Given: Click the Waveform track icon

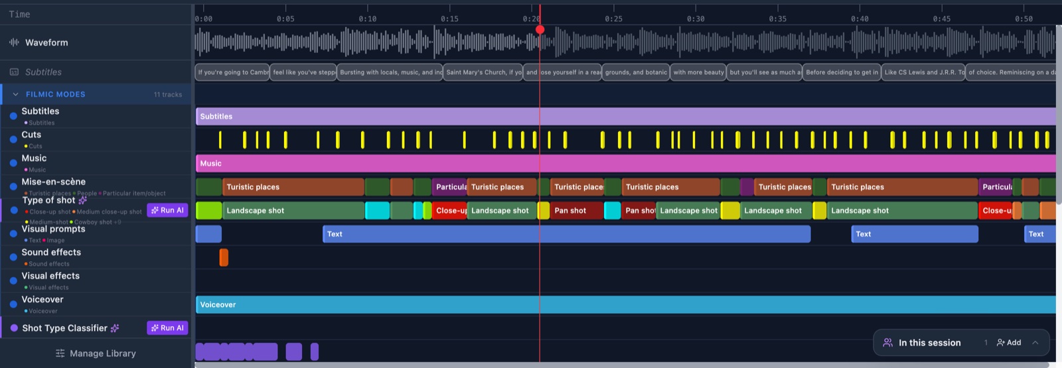Looking at the screenshot, I should (14, 42).
